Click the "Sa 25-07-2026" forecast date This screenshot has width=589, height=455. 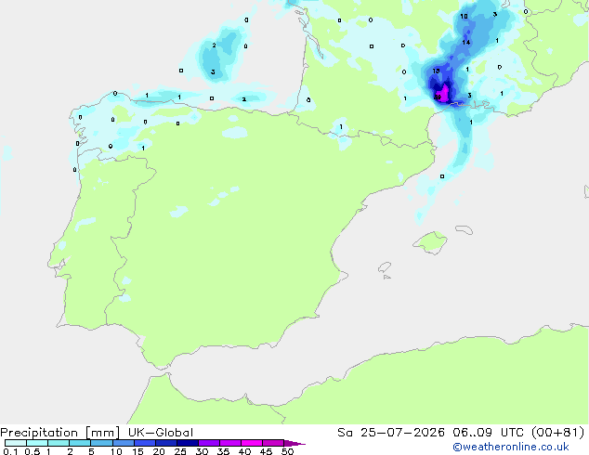[x=391, y=433]
